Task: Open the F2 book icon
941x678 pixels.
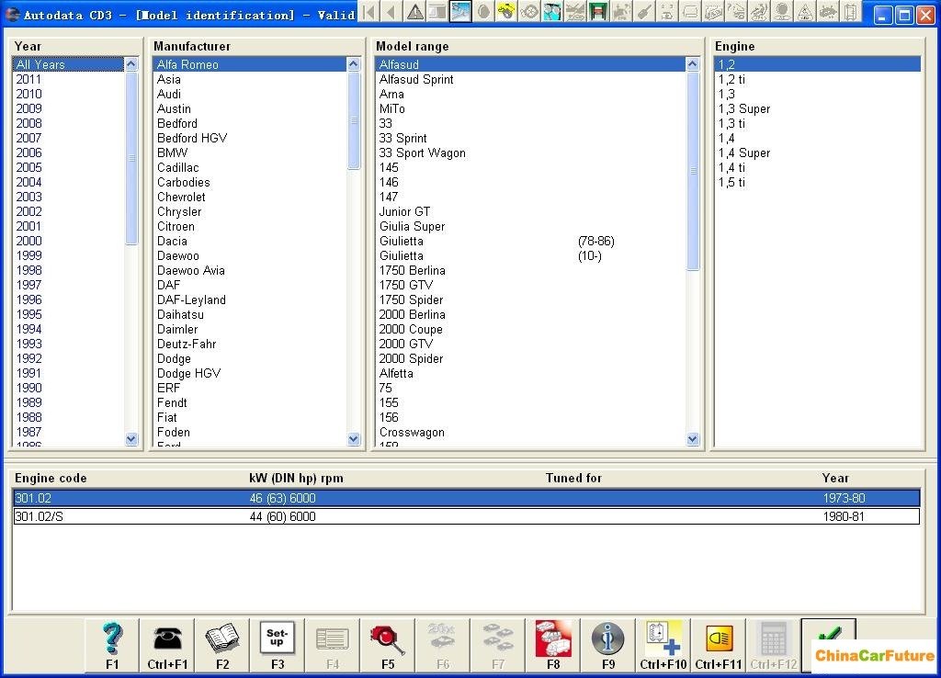Action: point(222,645)
